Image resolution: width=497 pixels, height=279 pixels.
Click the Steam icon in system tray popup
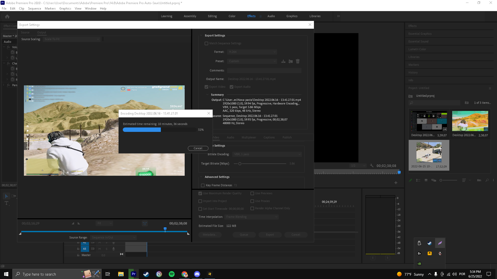[x=429, y=243]
